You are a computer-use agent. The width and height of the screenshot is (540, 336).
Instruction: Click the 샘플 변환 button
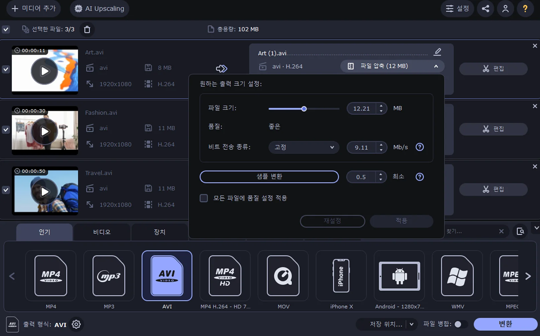coord(269,177)
